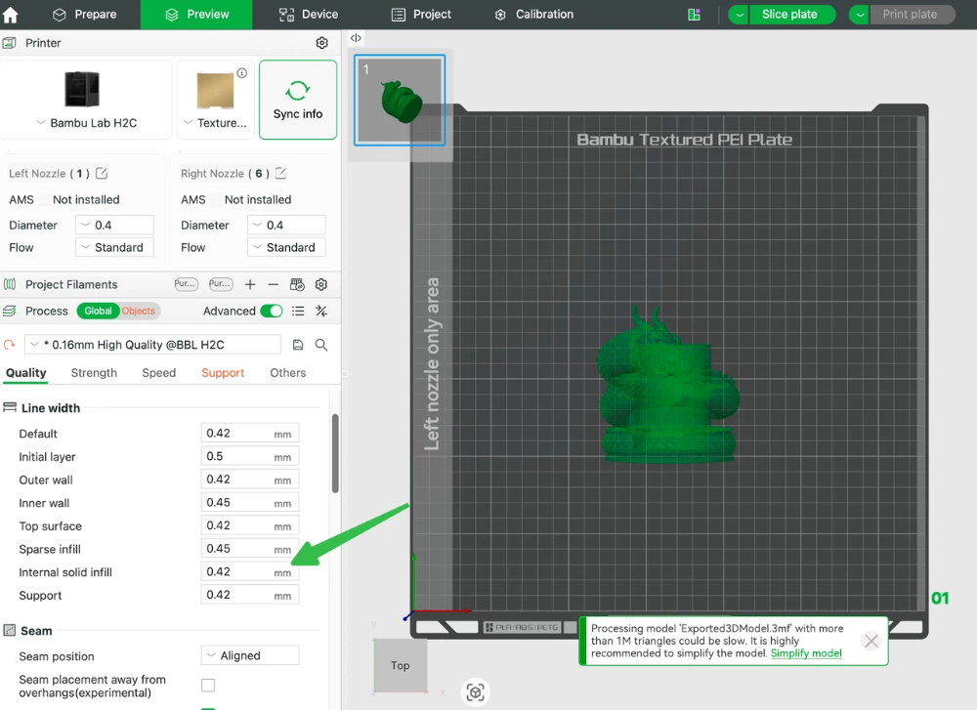Select the Support settings tab
The width and height of the screenshot is (977, 710).
(223, 372)
